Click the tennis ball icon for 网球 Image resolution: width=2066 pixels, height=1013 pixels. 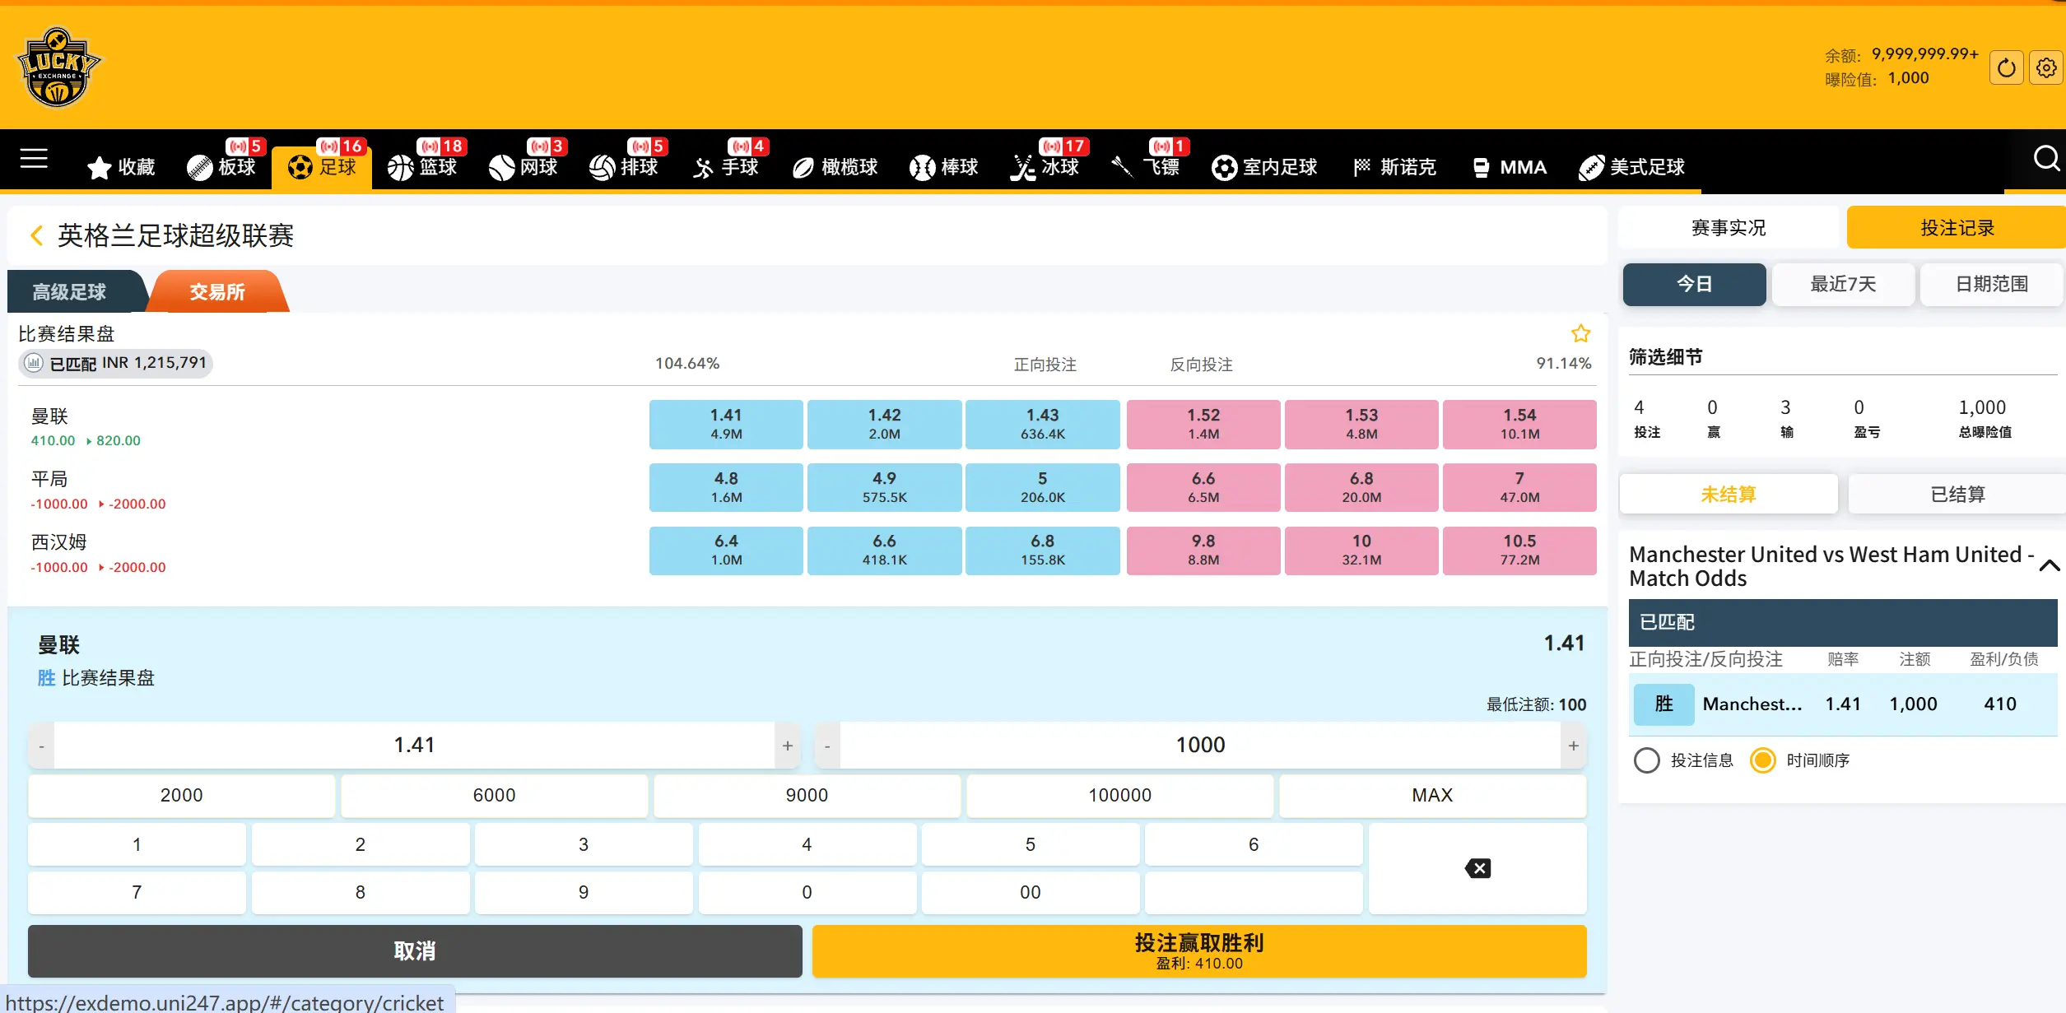(x=501, y=167)
